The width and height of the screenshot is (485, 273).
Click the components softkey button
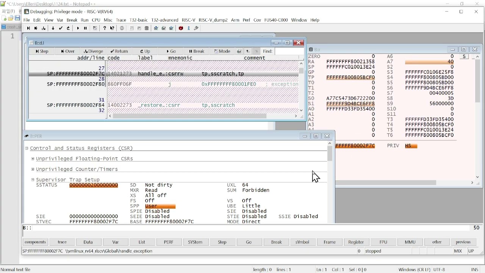(x=35, y=242)
